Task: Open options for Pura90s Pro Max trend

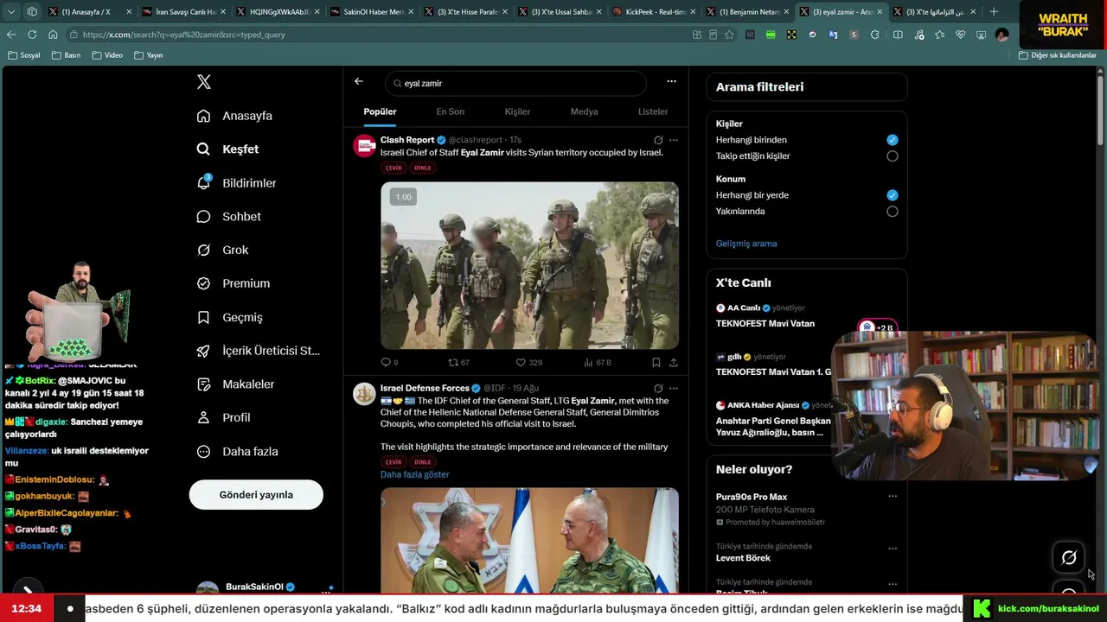Action: [x=893, y=497]
